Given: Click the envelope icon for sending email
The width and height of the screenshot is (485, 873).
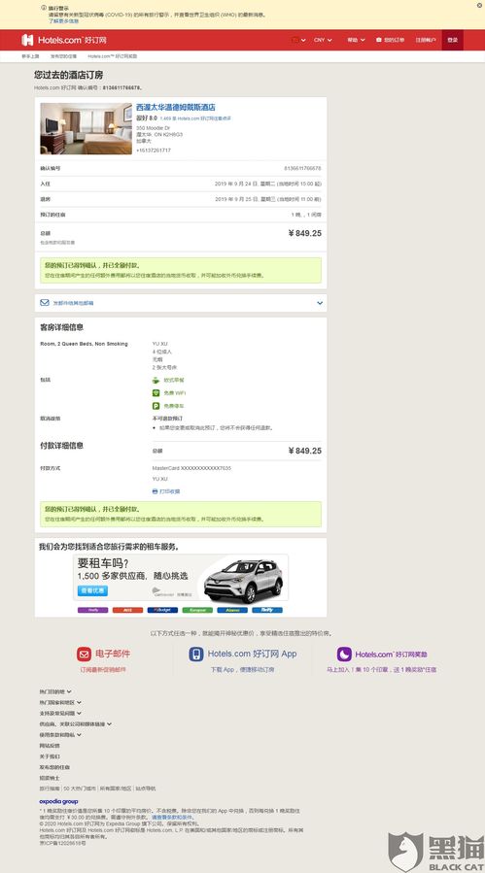Looking at the screenshot, I should point(45,303).
